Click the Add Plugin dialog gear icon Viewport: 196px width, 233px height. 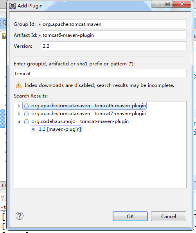pos(13,6)
